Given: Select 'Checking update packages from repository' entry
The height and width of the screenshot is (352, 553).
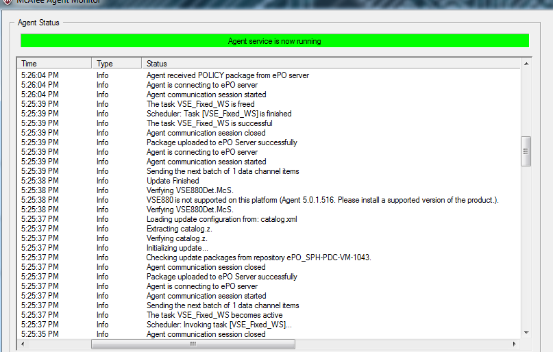Looking at the screenshot, I should coord(258,257).
